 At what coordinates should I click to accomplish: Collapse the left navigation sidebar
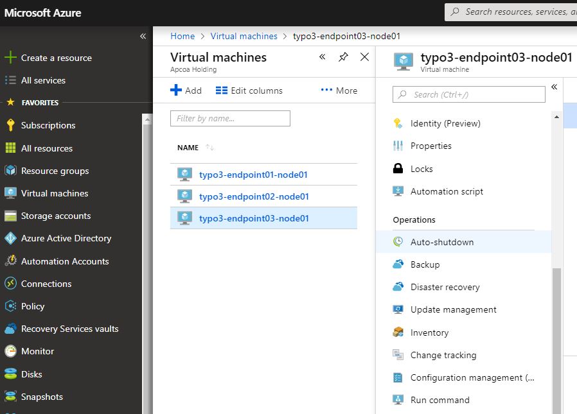pos(143,36)
